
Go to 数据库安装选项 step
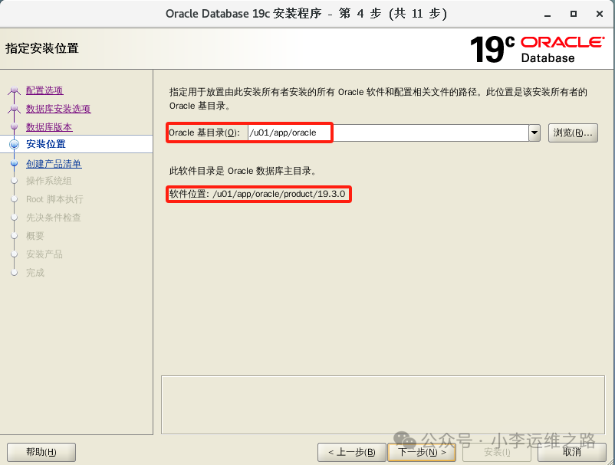(x=58, y=109)
